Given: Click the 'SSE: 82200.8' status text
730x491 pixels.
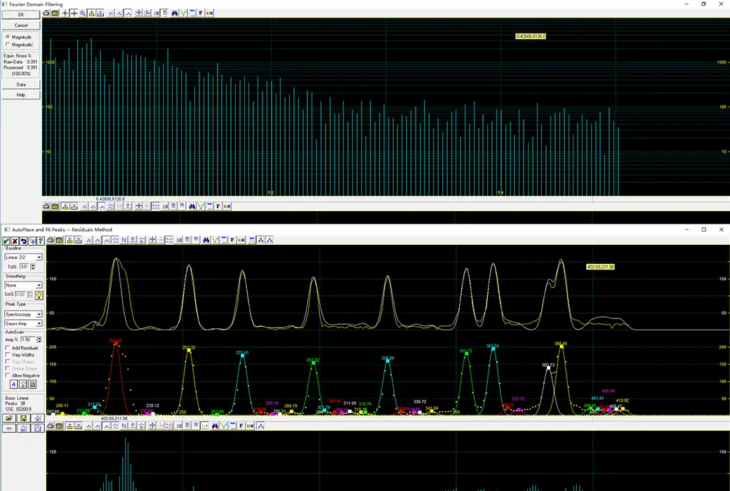Looking at the screenshot, I should click(x=18, y=409).
